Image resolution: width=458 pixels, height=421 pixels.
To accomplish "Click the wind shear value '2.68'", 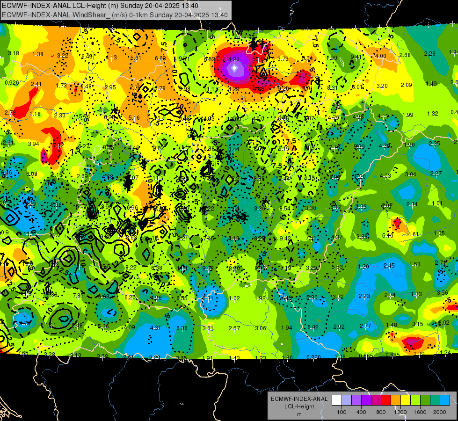I will 405,55.
